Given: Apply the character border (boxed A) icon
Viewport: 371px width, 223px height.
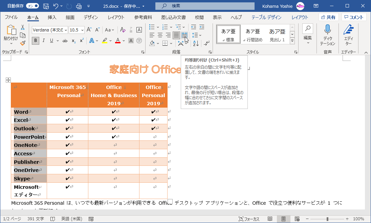Looking at the screenshot, I should click(x=139, y=30).
